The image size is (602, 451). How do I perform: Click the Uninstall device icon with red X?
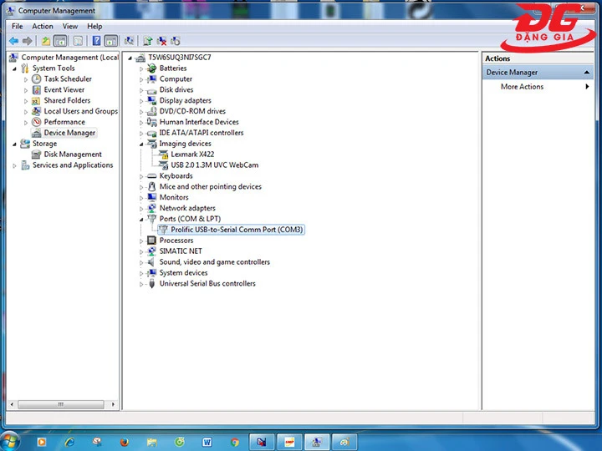pyautogui.click(x=162, y=40)
